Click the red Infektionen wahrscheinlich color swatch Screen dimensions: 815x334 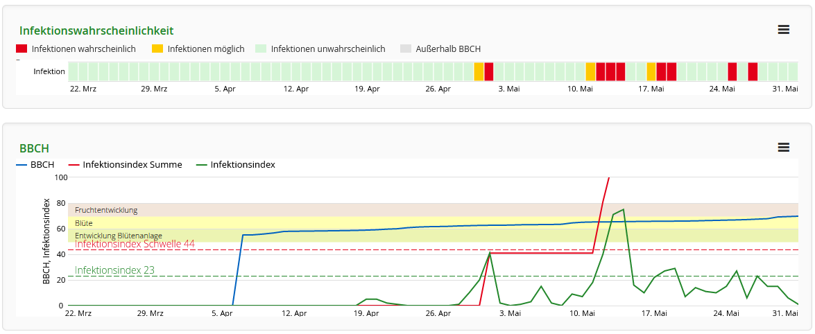click(x=22, y=49)
